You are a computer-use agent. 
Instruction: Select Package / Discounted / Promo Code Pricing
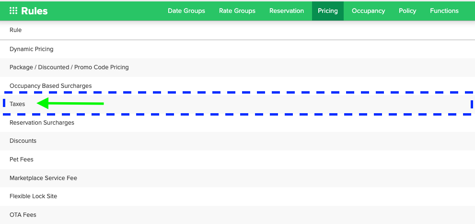pos(69,67)
